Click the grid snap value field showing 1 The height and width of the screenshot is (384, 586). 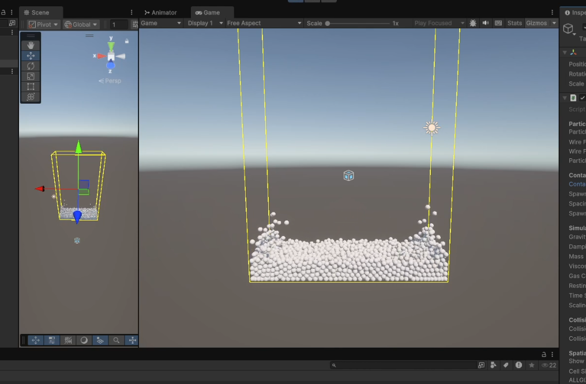point(118,24)
